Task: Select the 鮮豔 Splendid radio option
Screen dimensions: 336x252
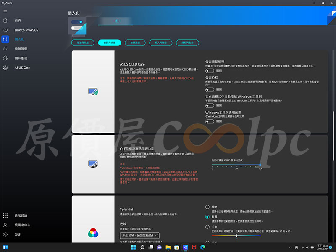Action: pyautogui.click(x=207, y=217)
